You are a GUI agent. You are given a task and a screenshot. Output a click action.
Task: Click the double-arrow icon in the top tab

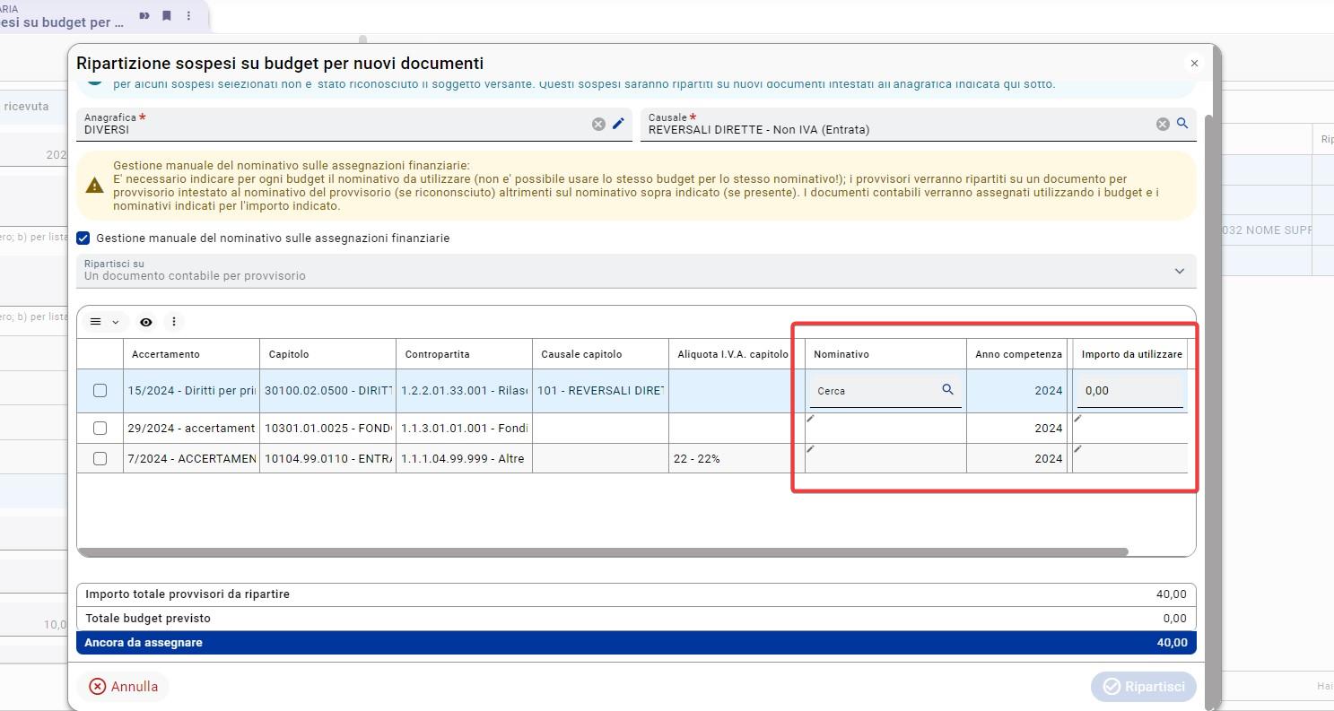(145, 16)
